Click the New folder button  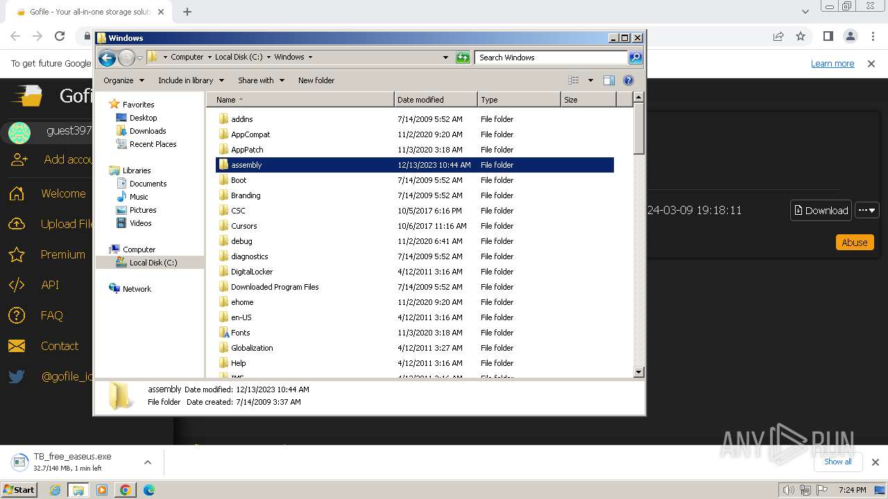pos(316,80)
